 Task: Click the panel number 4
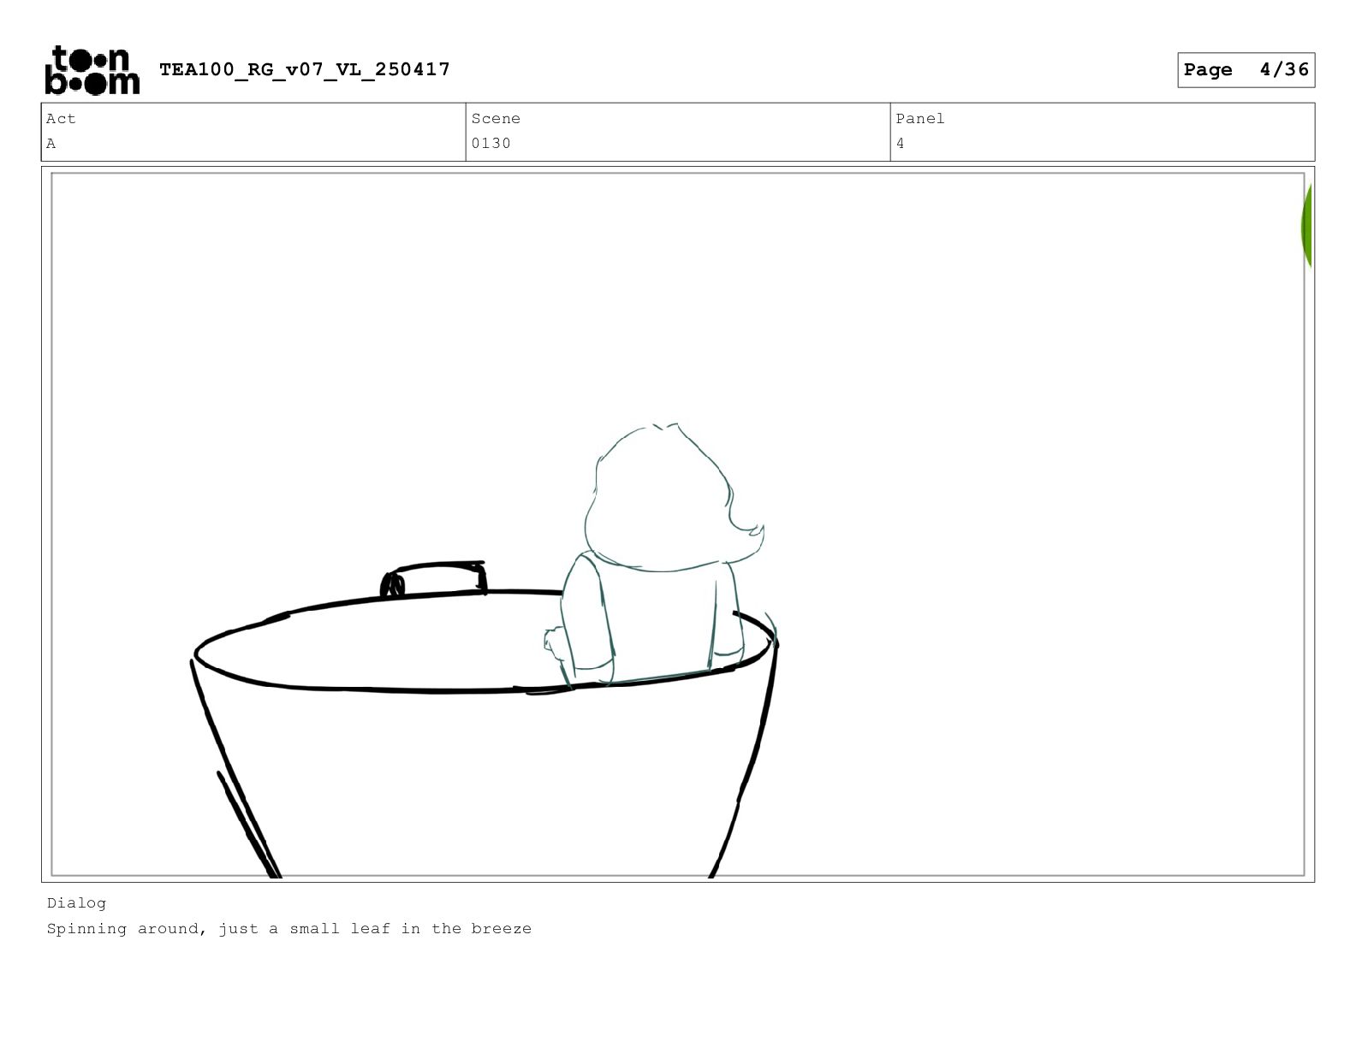click(x=900, y=144)
